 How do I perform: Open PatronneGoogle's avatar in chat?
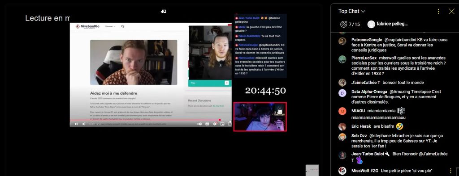[x=342, y=41]
